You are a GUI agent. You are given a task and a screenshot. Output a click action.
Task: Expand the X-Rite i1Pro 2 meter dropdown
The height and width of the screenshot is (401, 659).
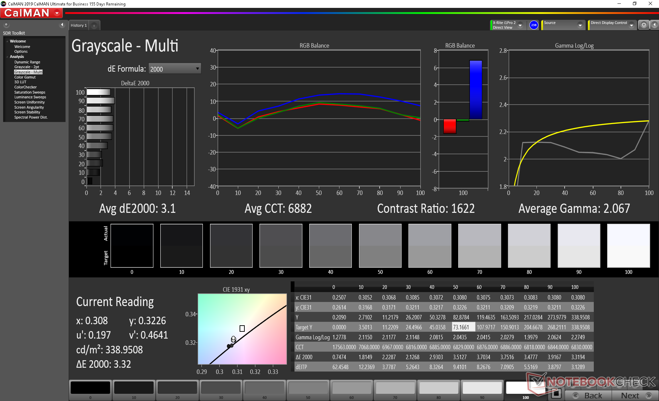click(x=520, y=25)
